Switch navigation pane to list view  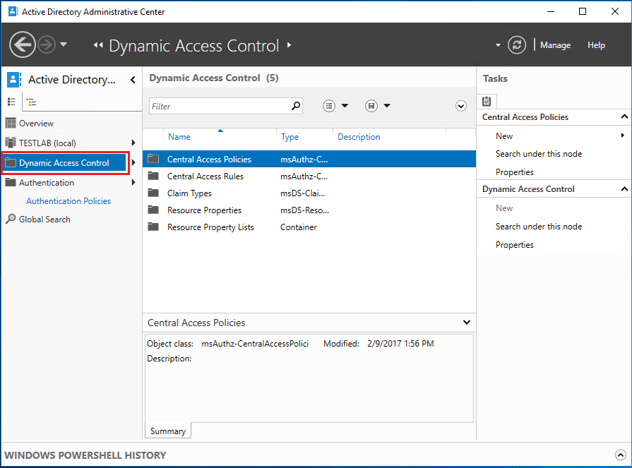pos(11,102)
